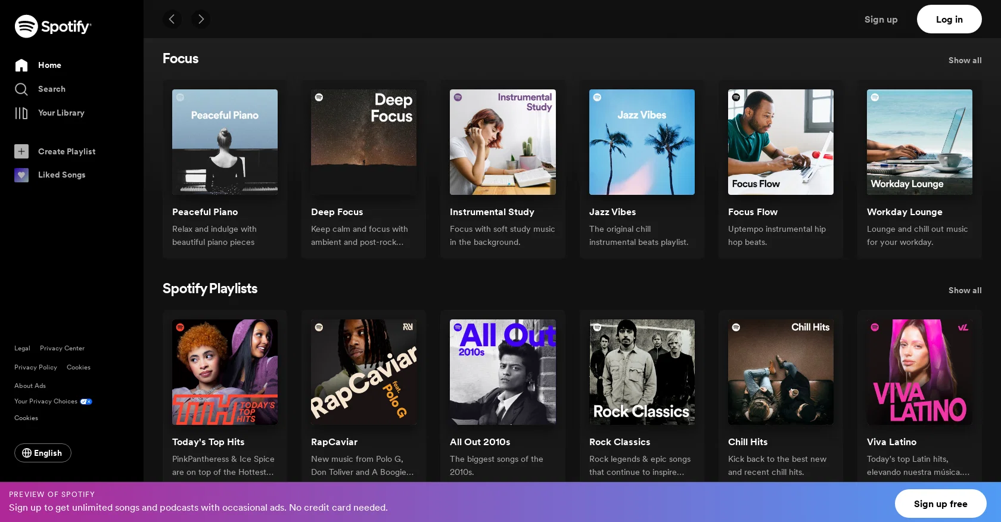Open Your Library icon

21,113
